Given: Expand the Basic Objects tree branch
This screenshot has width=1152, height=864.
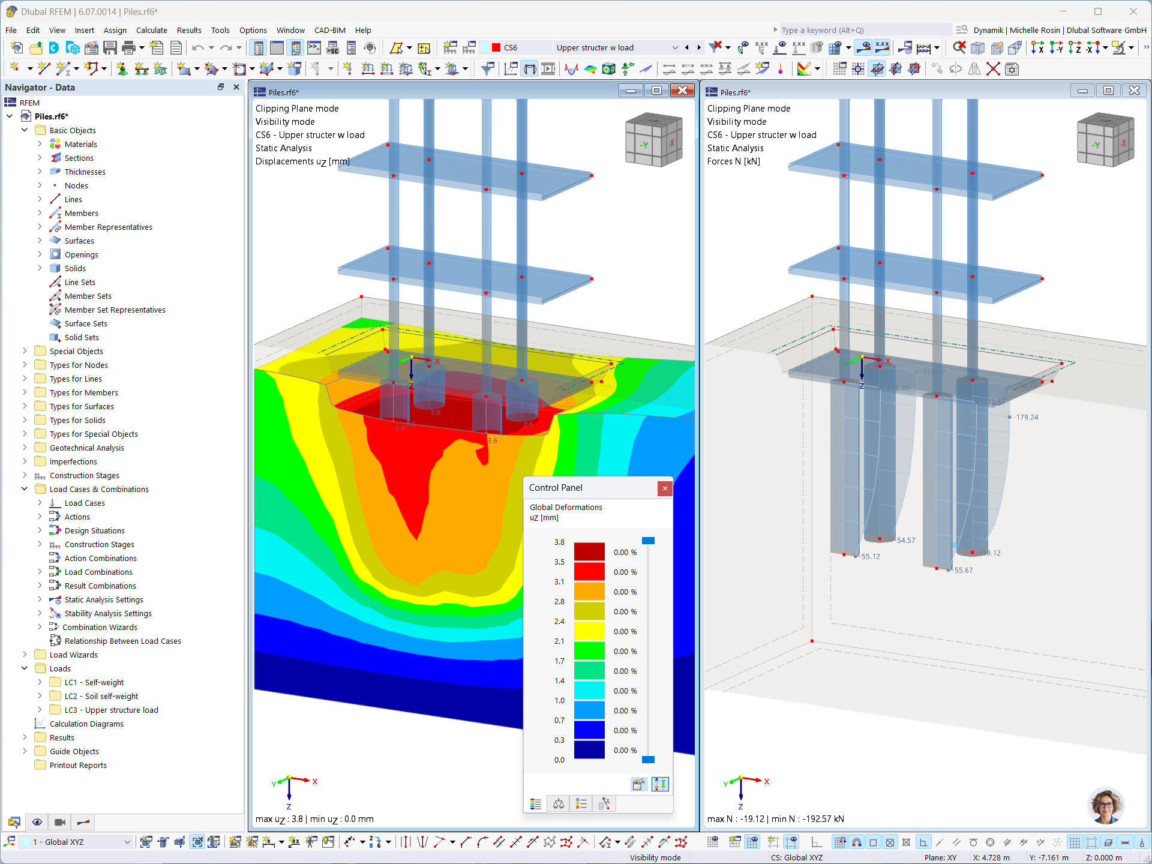Looking at the screenshot, I should tap(25, 130).
